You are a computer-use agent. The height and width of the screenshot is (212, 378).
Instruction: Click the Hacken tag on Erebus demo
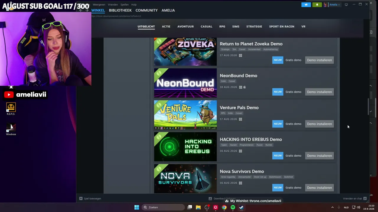[x=233, y=145]
